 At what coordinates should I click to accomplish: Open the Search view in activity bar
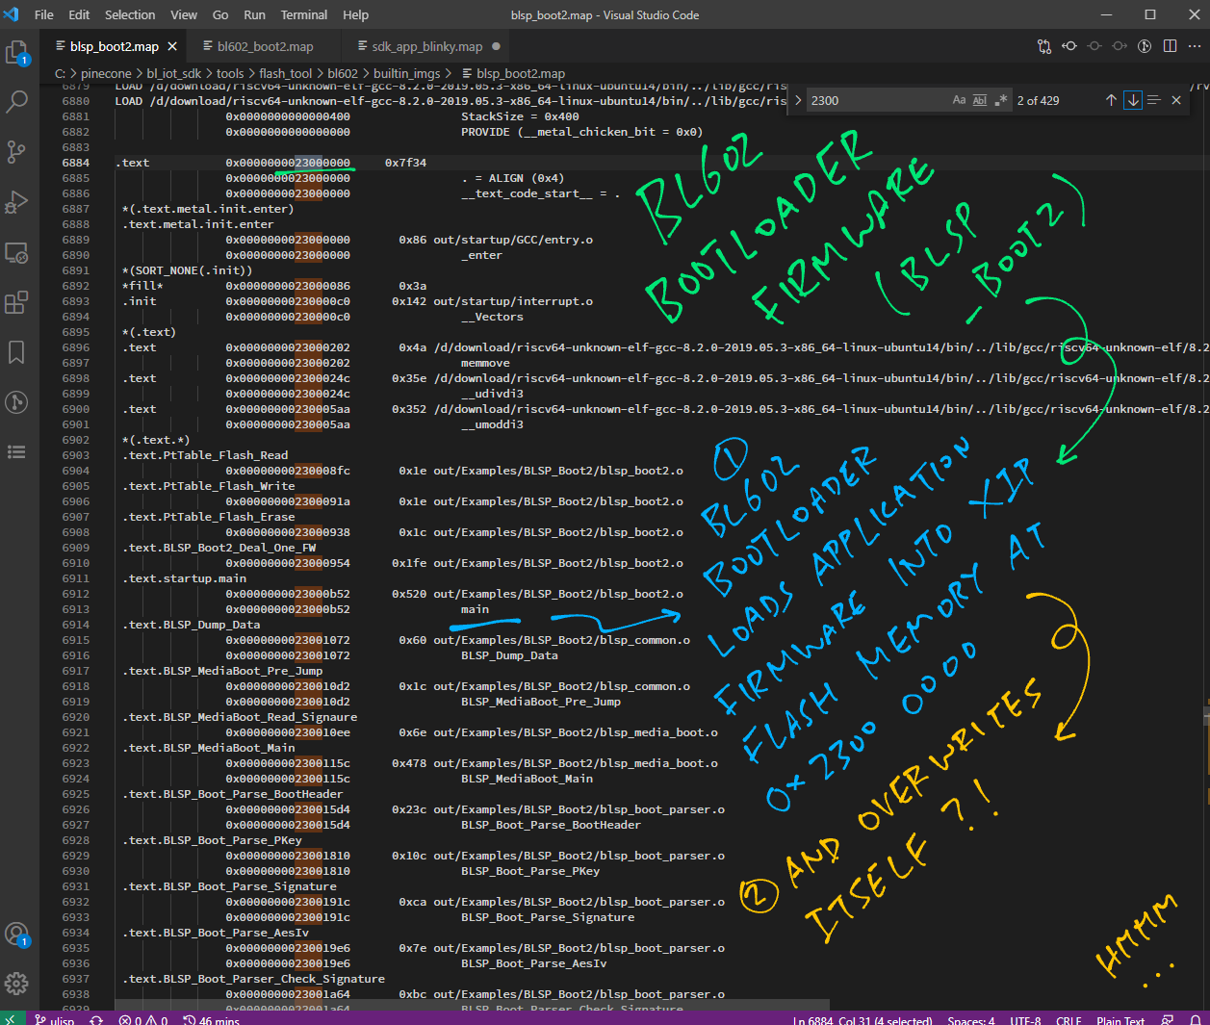click(x=16, y=101)
